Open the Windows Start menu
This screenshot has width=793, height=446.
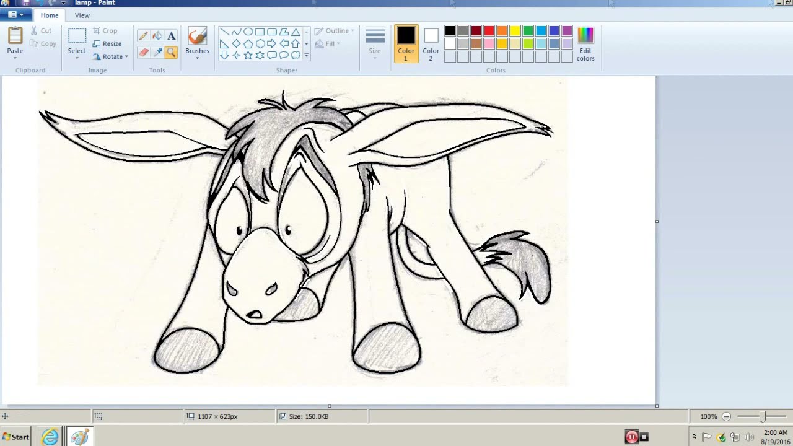tap(16, 437)
